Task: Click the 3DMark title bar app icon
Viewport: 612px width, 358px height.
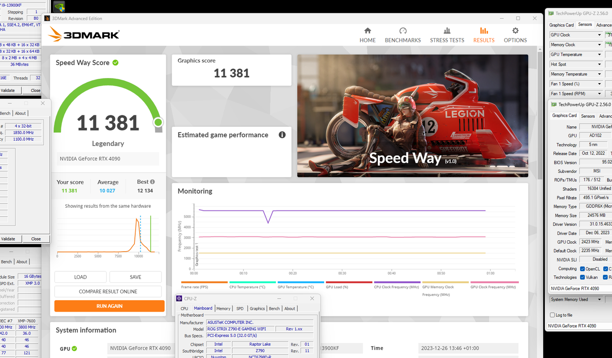Action: click(x=47, y=18)
